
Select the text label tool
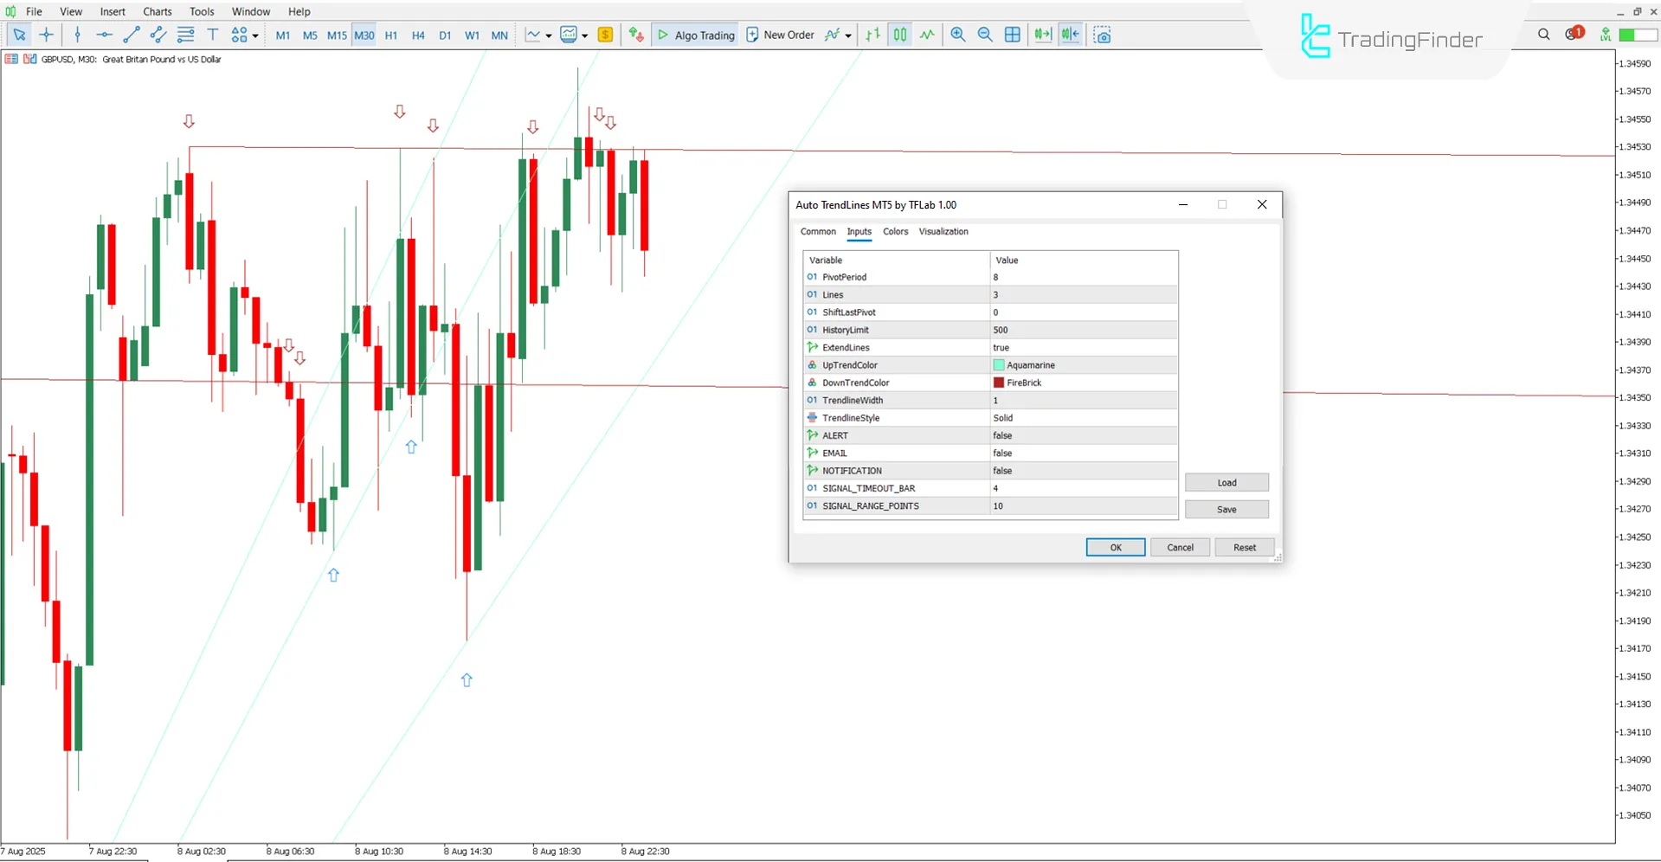pos(212,35)
